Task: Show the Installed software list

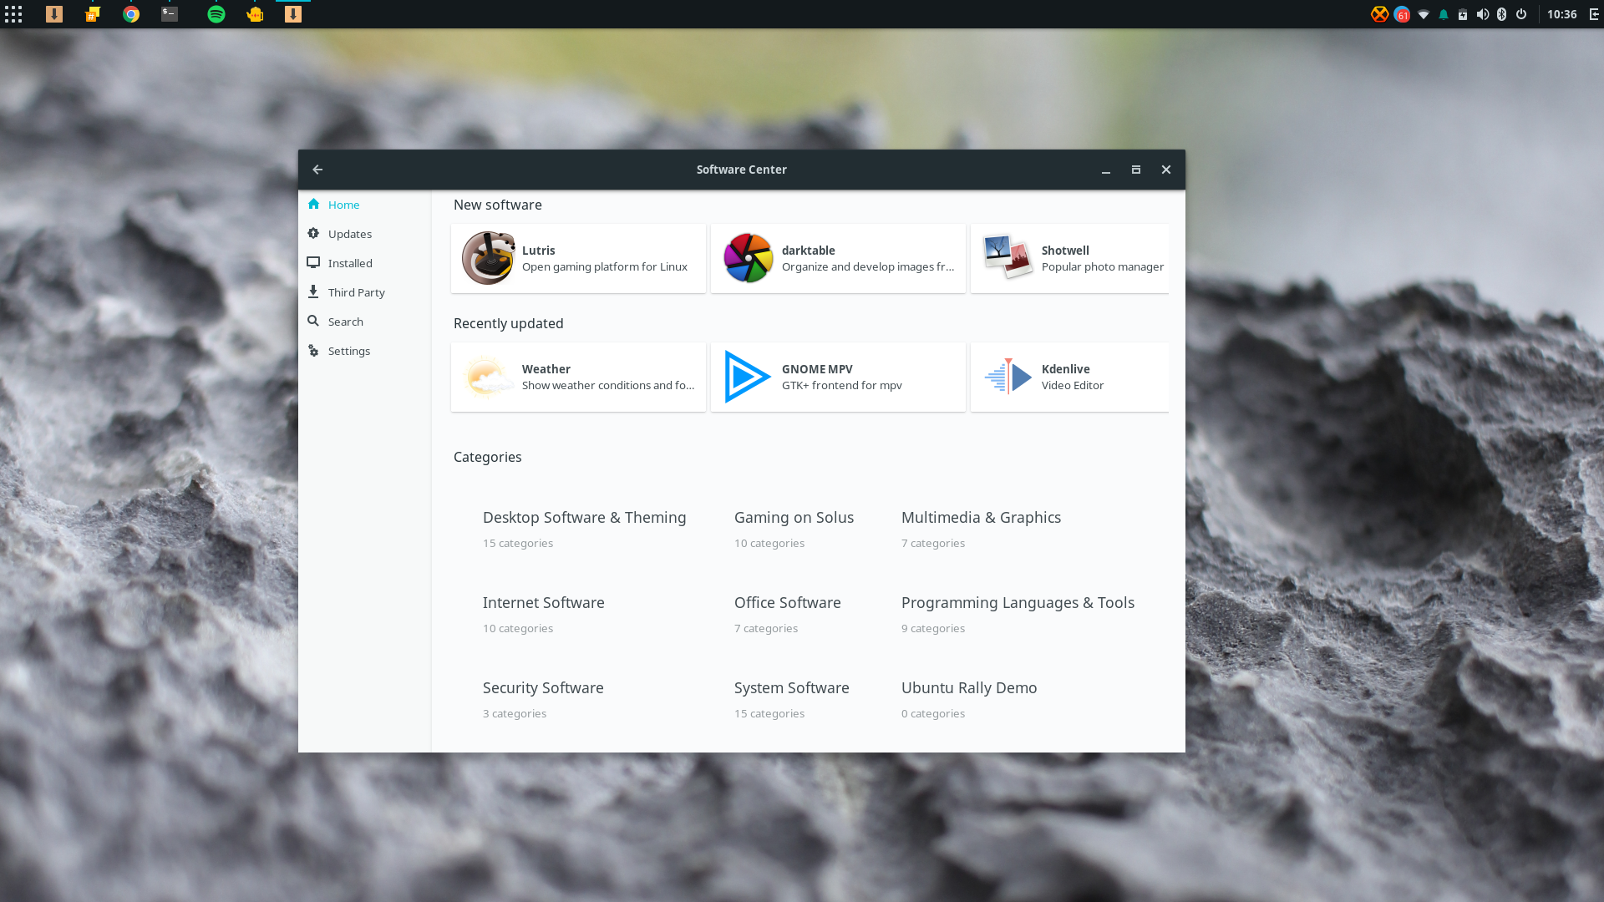Action: [364, 263]
